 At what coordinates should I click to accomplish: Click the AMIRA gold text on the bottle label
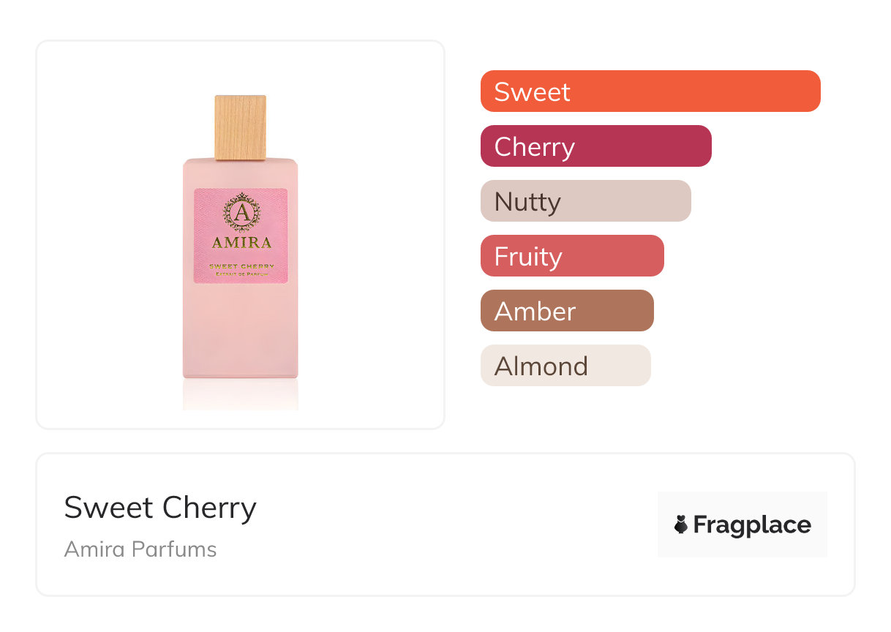241,243
